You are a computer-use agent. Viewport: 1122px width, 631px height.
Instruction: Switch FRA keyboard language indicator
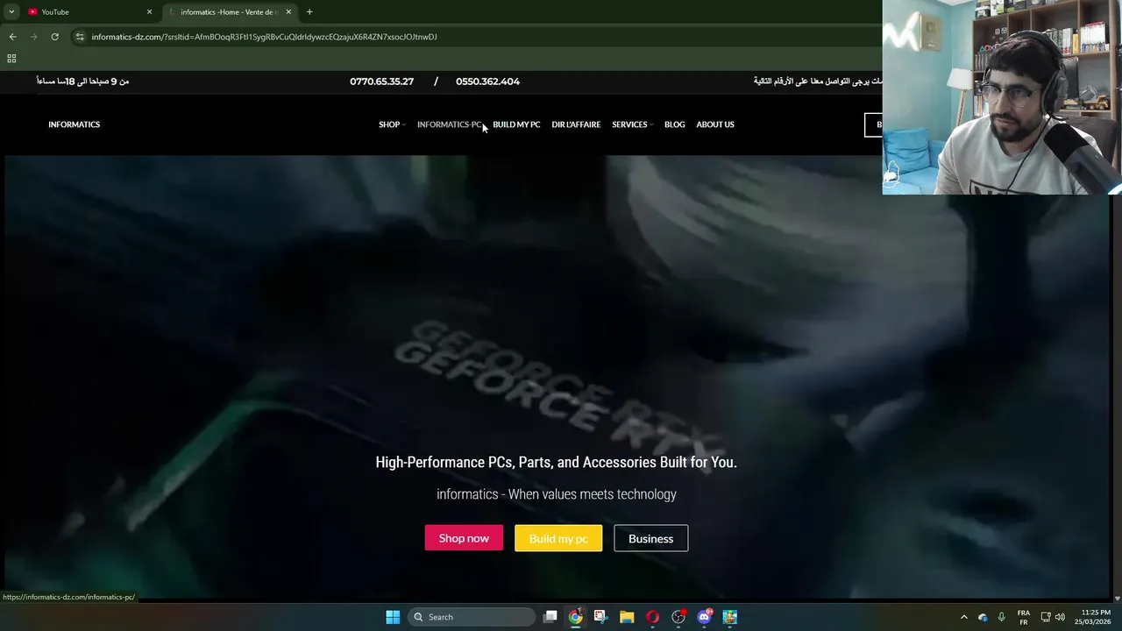point(1024,617)
